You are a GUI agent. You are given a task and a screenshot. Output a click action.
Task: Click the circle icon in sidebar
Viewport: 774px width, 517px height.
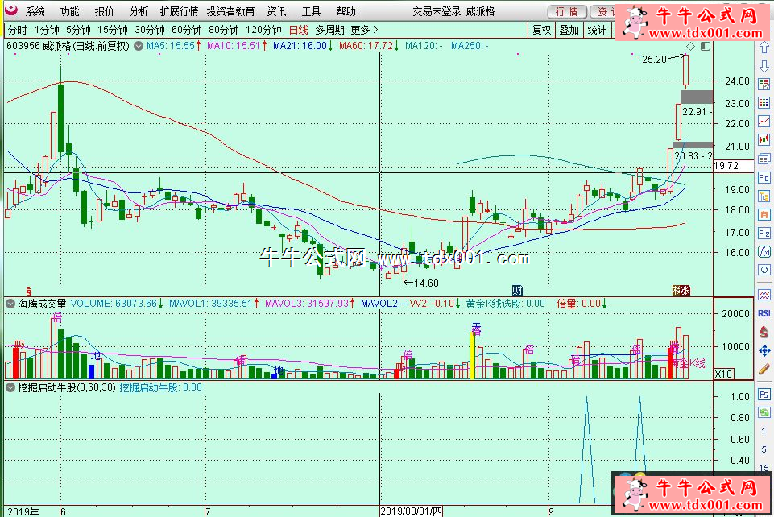tap(764, 271)
